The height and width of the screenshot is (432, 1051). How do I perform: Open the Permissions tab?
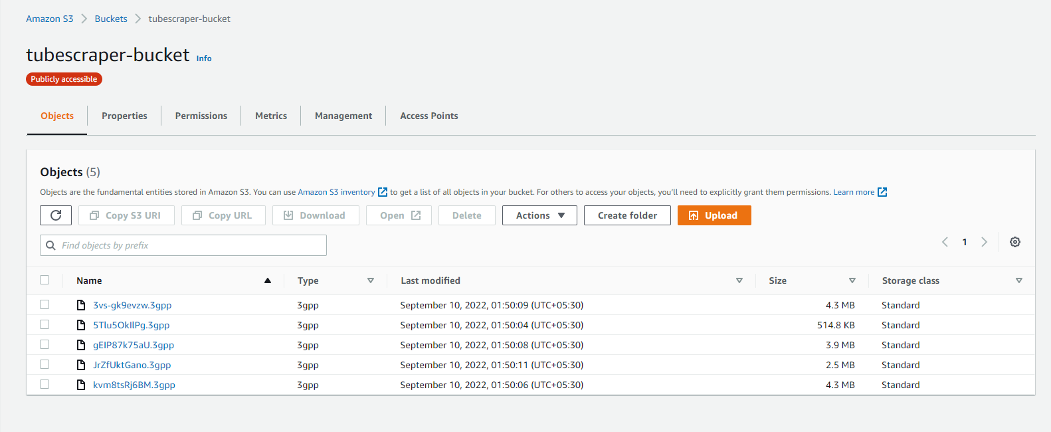coord(201,116)
